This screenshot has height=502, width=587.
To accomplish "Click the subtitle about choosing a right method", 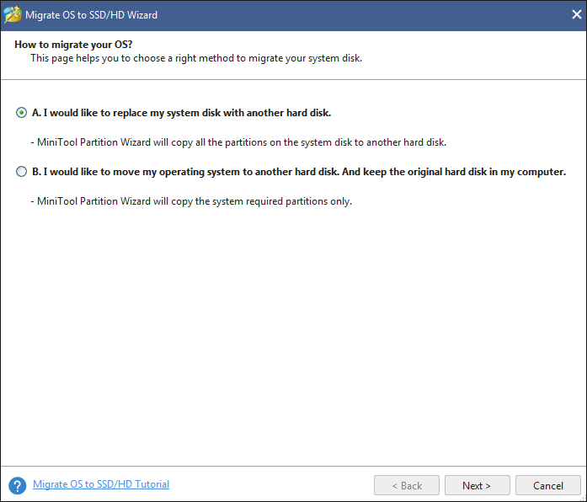I will pos(196,58).
